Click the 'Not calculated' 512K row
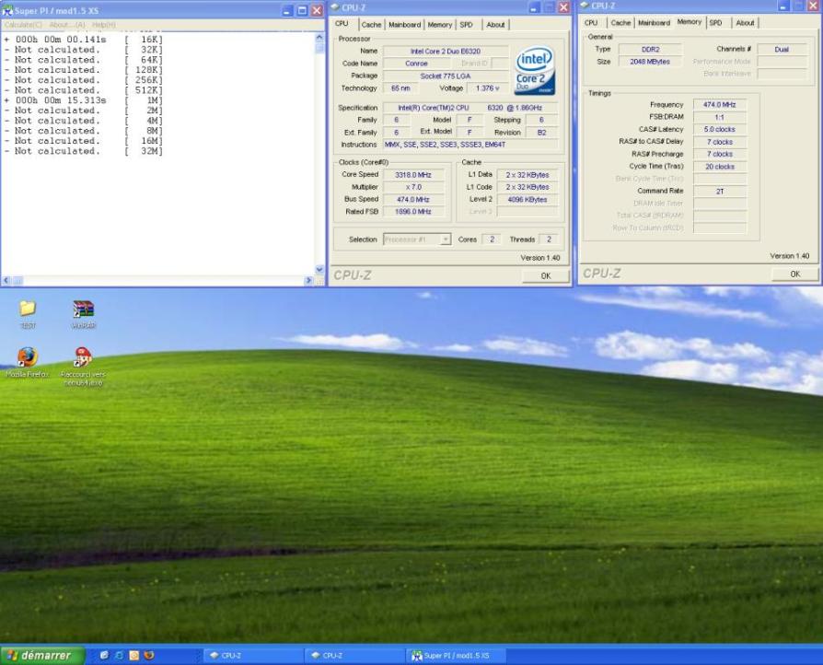The width and height of the screenshot is (823, 665). [x=84, y=90]
